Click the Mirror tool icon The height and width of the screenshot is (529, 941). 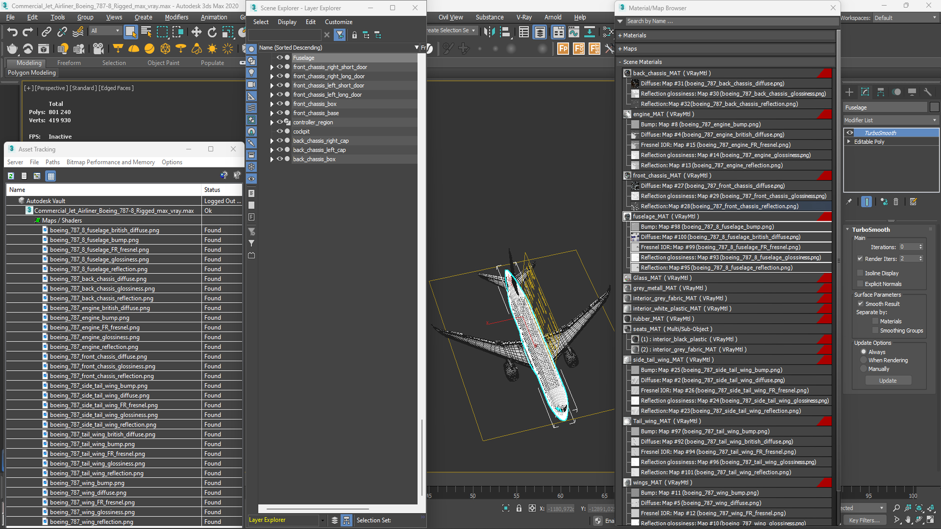pos(489,32)
